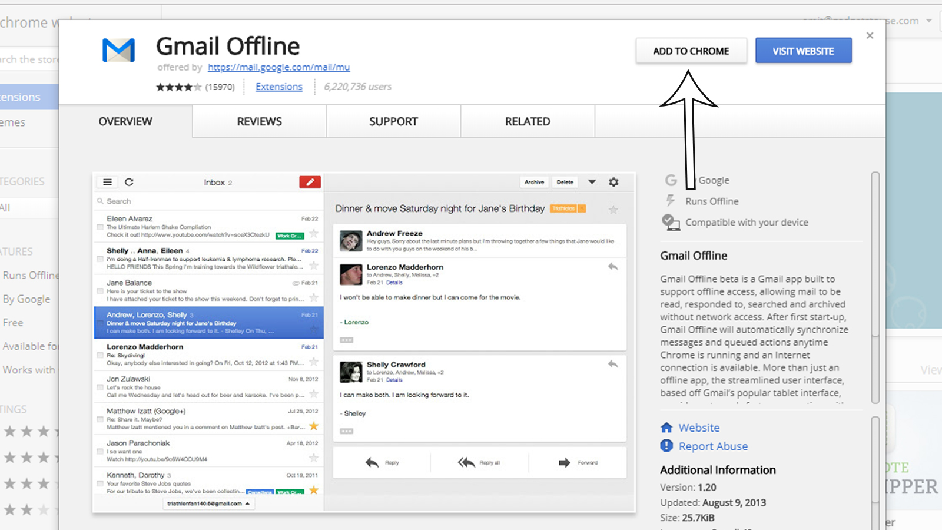The width and height of the screenshot is (942, 530).
Task: Click the Runs Offline lightning icon
Action: point(670,201)
